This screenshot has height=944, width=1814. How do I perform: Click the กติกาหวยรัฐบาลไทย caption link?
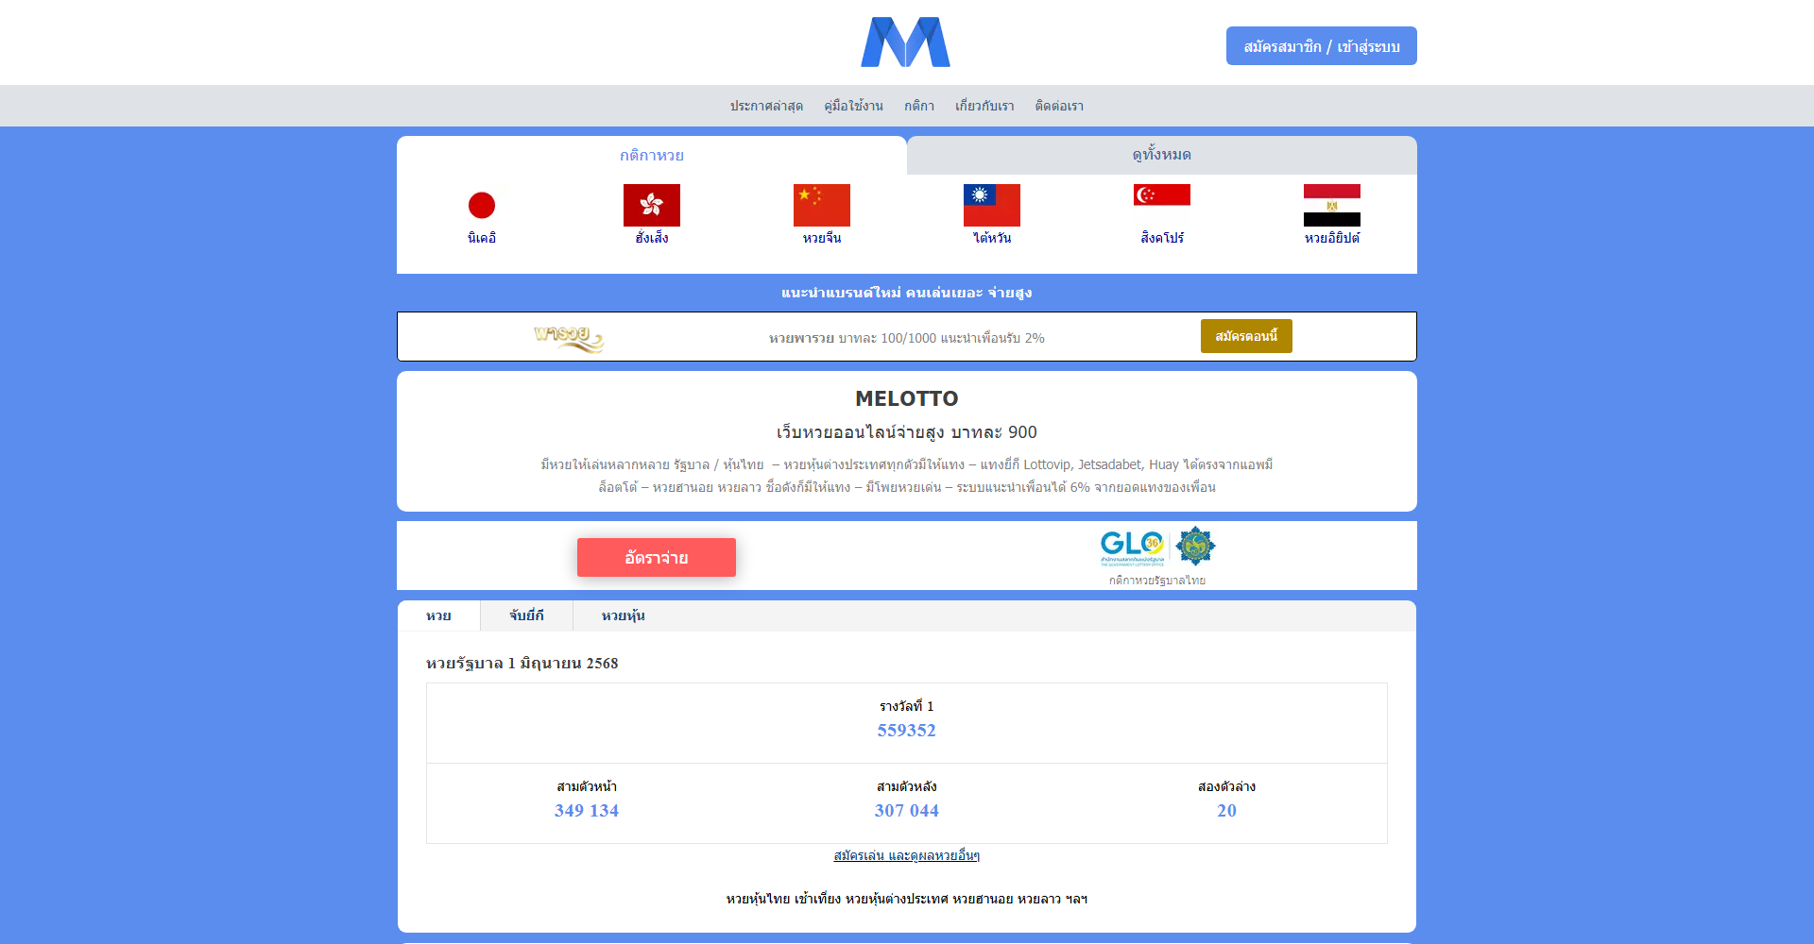point(1157,581)
